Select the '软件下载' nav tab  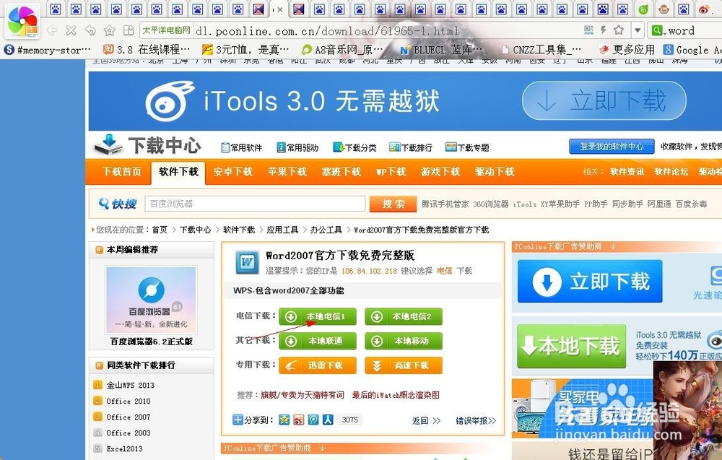[178, 172]
